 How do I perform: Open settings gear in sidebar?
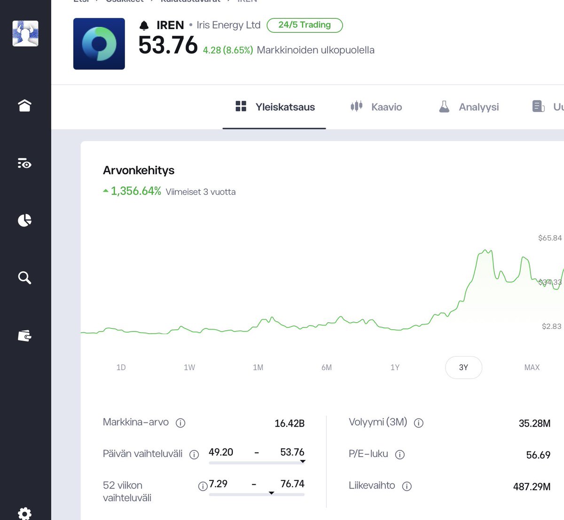(24, 513)
